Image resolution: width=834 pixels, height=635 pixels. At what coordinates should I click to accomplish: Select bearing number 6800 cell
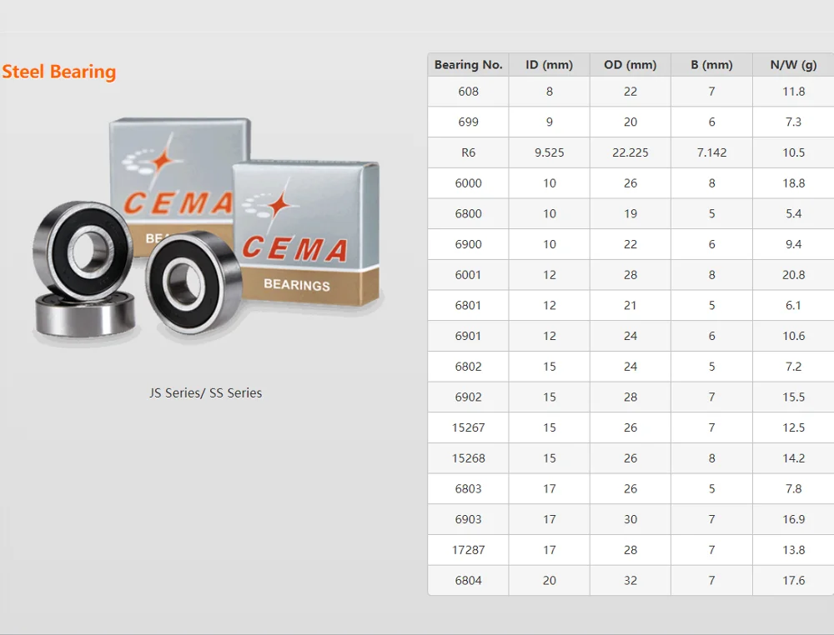(x=468, y=213)
